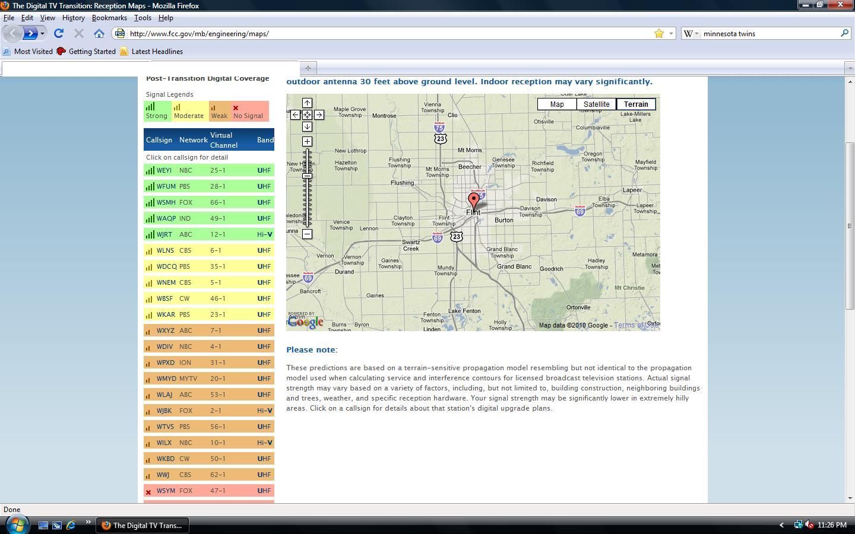Open details for callsign WSMH

point(166,202)
